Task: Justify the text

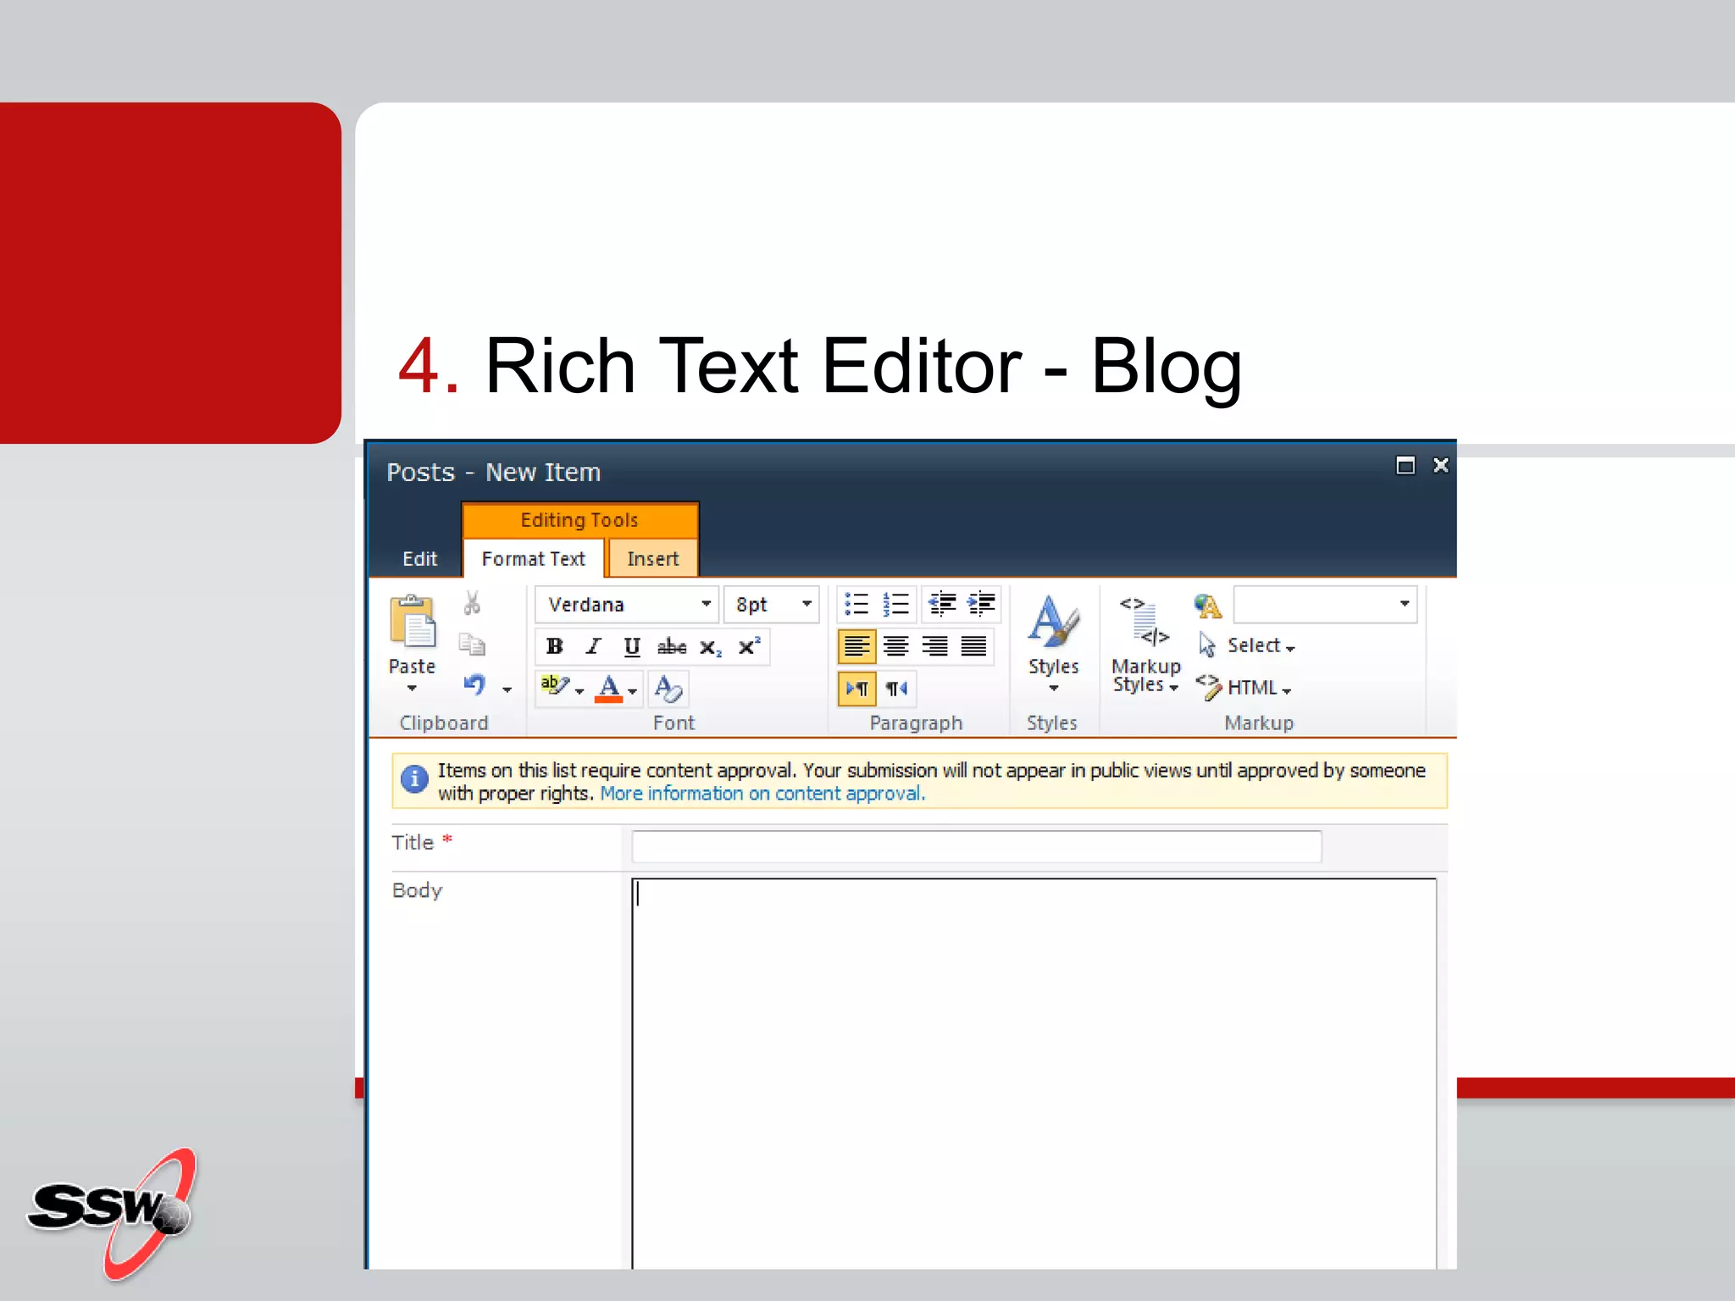Action: (x=973, y=646)
